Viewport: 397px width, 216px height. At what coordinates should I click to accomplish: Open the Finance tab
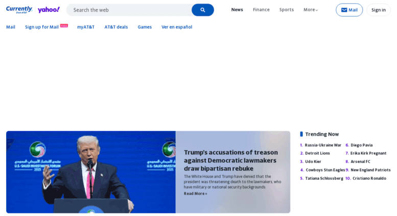(x=261, y=10)
